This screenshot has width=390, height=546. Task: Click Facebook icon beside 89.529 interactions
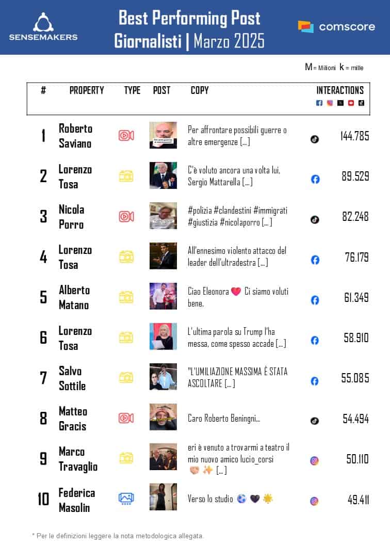coord(315,179)
